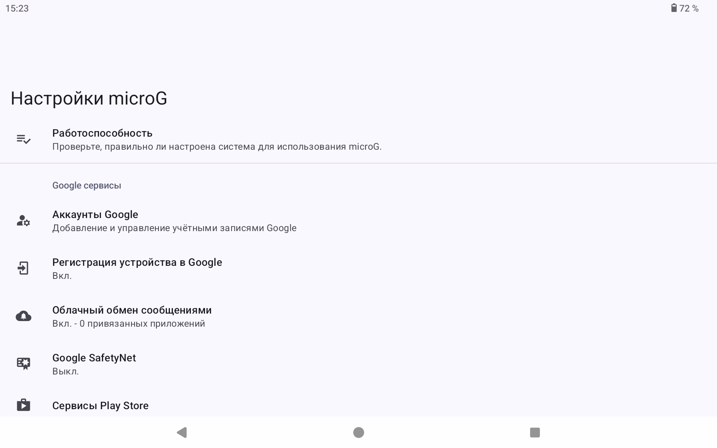Image resolution: width=717 pixels, height=448 pixels.
Task: Tap the self-check checklist icon
Action: [x=23, y=140]
